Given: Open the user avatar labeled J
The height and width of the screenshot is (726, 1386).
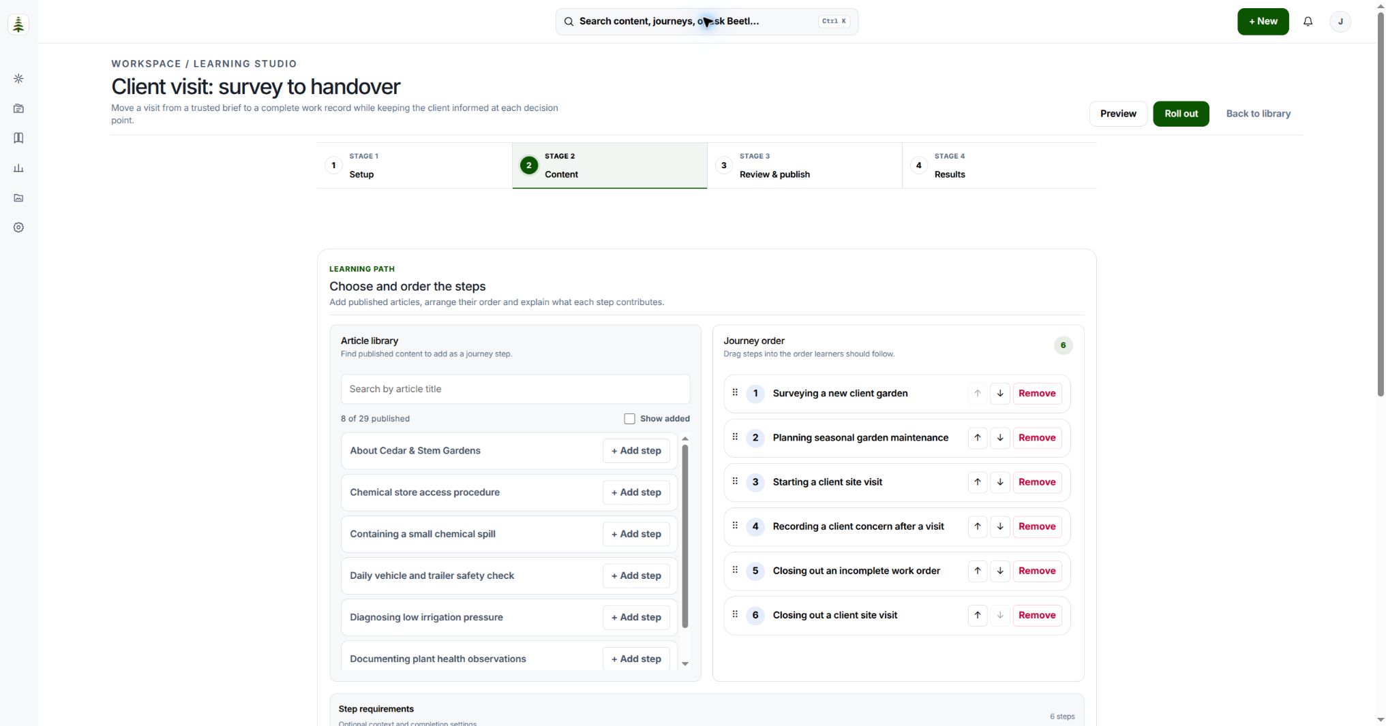Looking at the screenshot, I should pyautogui.click(x=1340, y=22).
